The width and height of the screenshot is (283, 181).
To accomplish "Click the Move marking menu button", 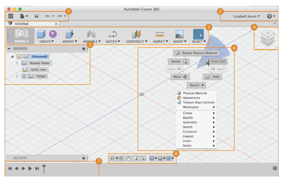I will pyautogui.click(x=180, y=77).
